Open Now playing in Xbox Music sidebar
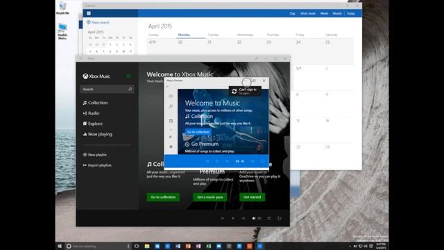This screenshot has height=250, width=444. click(x=98, y=134)
